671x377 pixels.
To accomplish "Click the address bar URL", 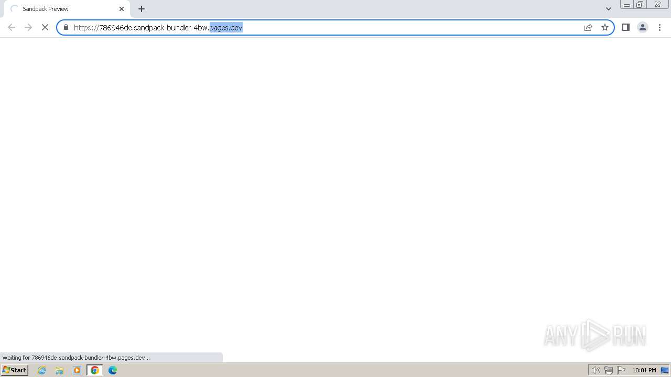I will [x=158, y=27].
